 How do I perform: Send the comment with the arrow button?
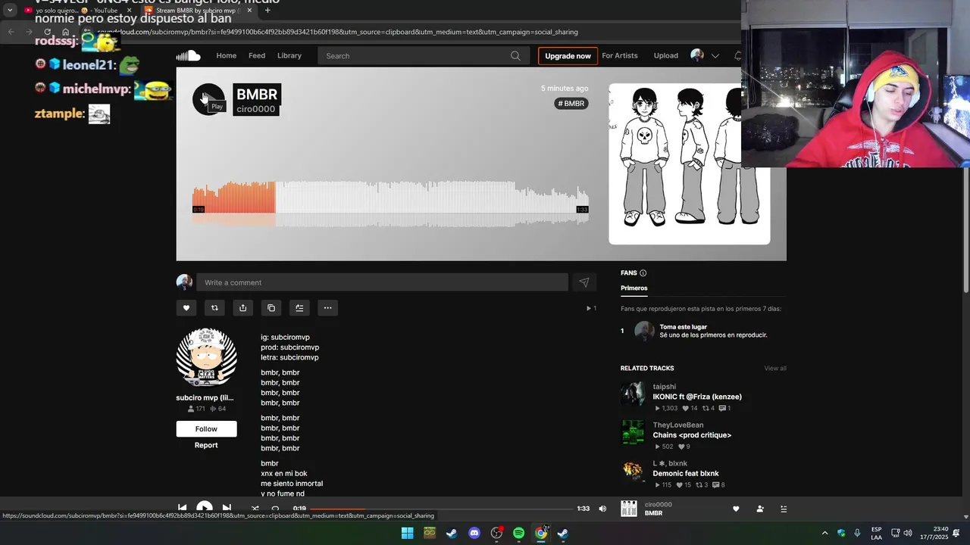(x=584, y=282)
